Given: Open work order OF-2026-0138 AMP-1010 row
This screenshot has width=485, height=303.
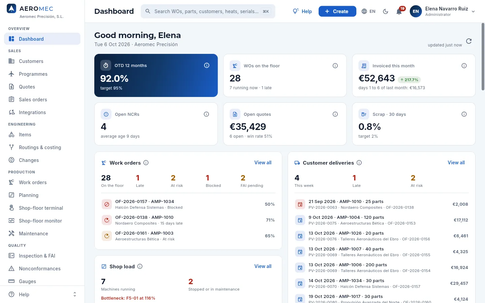Looking at the screenshot, I should [x=188, y=220].
